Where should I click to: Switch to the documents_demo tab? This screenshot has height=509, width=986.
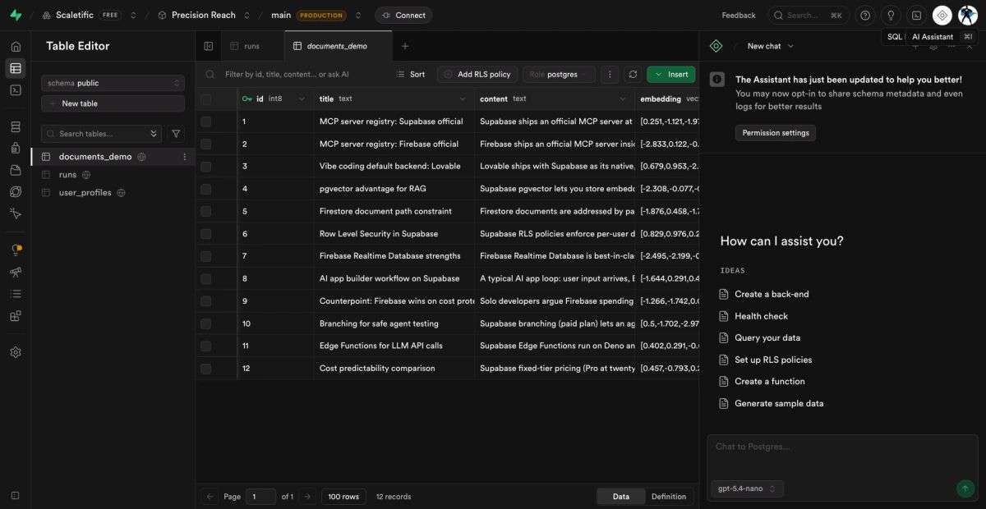337,46
